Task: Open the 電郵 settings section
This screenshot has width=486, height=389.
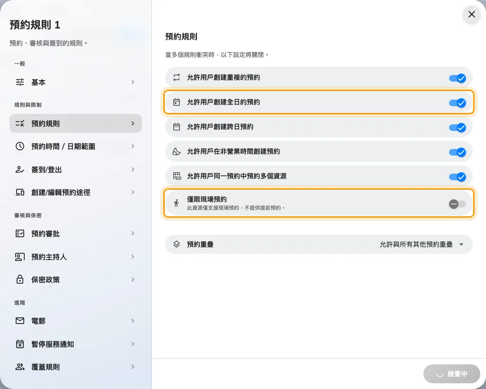Action: (x=75, y=321)
